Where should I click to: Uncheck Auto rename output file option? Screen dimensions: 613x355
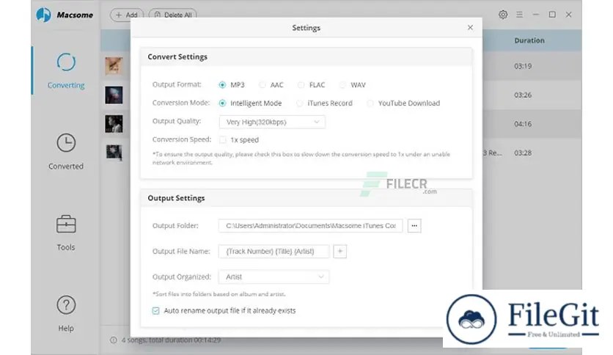tap(155, 311)
